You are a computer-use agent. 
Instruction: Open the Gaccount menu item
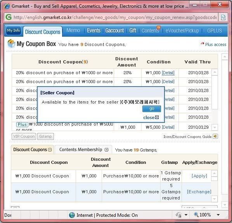pyautogui.click(x=114, y=31)
